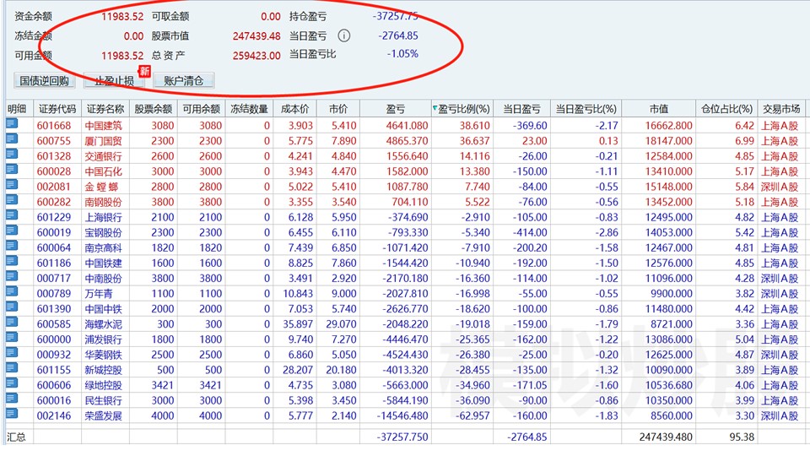Select stock name 厦门国贸
This screenshot has width=810, height=456.
click(x=103, y=141)
